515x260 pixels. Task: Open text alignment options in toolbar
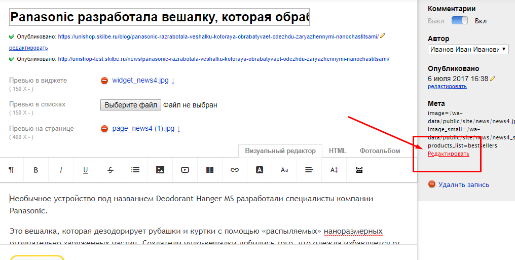[309, 170]
